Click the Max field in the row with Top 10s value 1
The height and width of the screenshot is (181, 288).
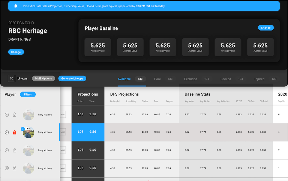tap(63, 168)
